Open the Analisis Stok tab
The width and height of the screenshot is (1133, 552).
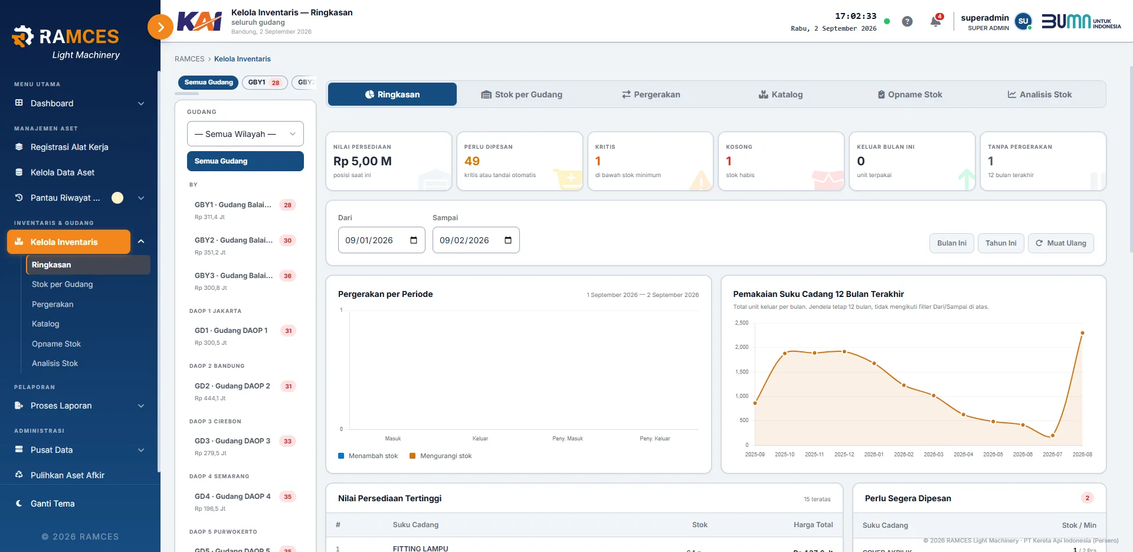(x=1039, y=94)
